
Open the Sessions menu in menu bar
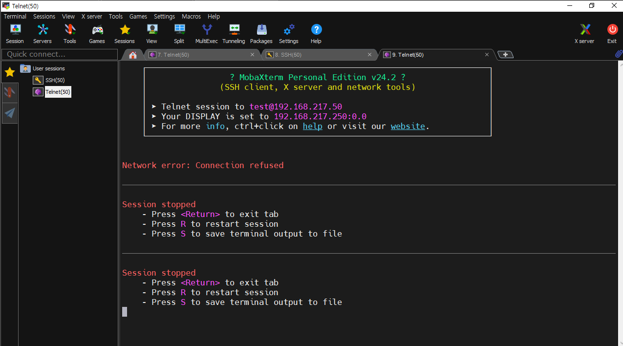[x=44, y=17]
